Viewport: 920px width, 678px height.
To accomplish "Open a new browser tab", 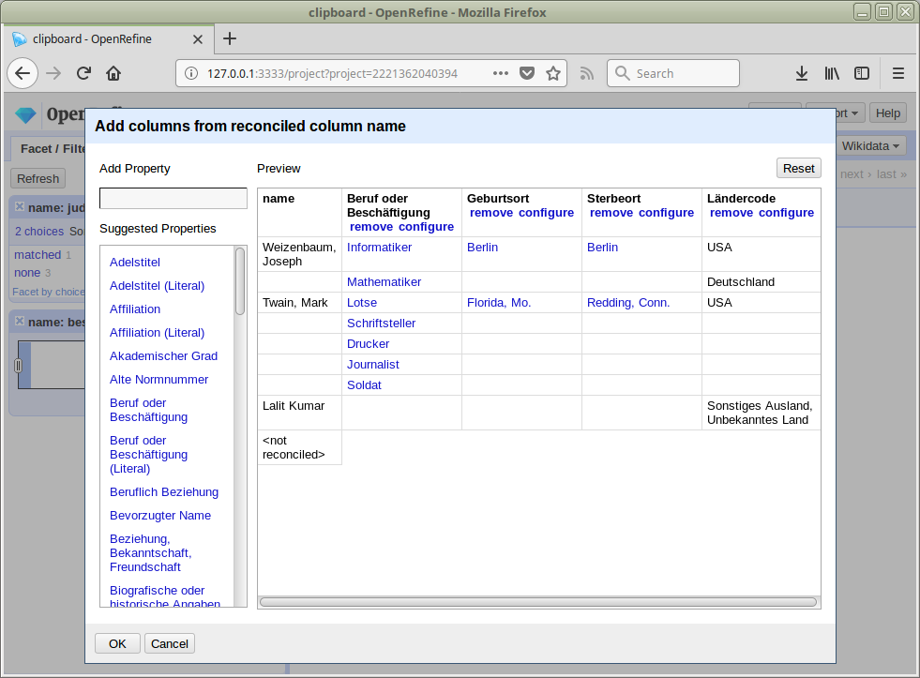I will [230, 38].
